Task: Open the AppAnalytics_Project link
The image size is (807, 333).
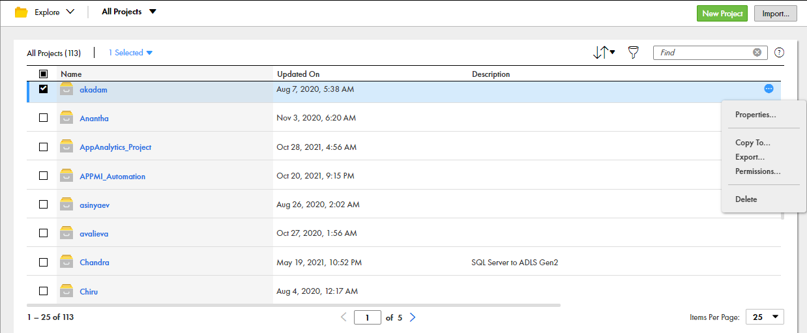Action: click(x=115, y=147)
